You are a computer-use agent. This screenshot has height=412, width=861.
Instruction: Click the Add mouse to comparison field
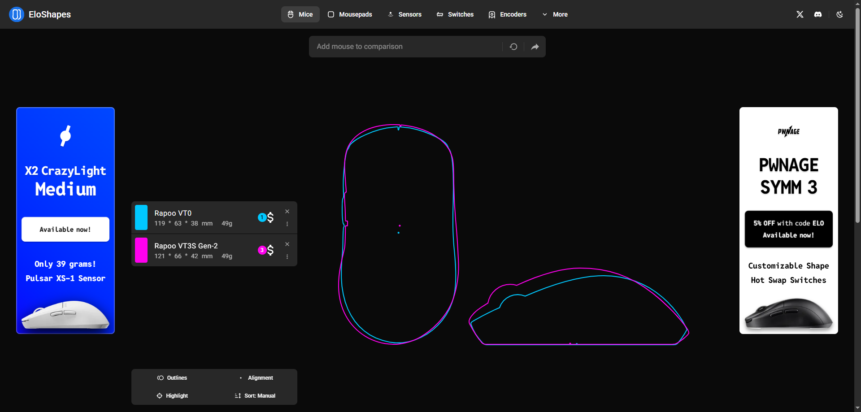tap(405, 47)
